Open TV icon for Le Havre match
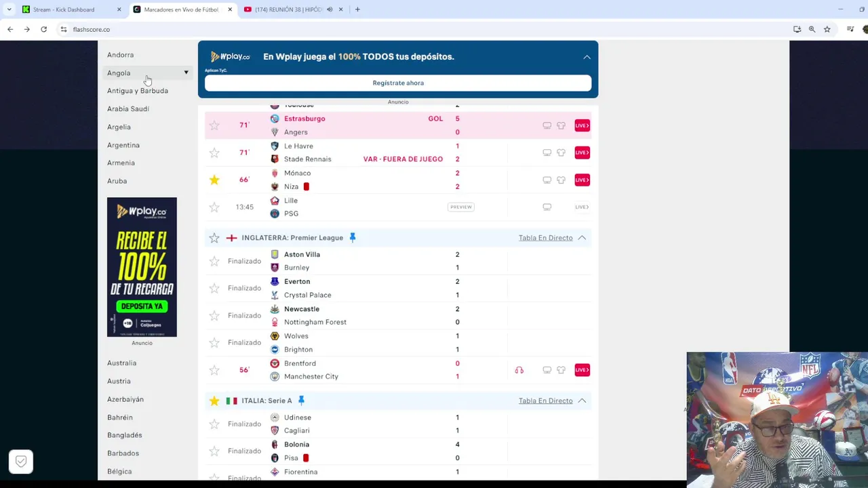868x488 pixels. (547, 152)
